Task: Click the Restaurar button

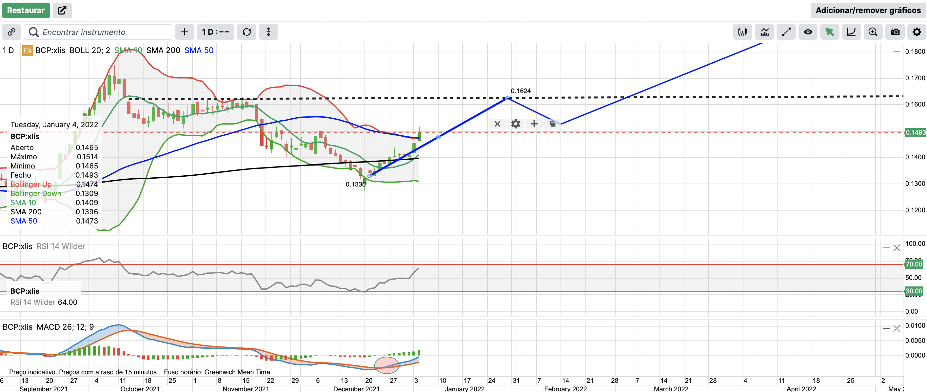Action: [x=26, y=10]
